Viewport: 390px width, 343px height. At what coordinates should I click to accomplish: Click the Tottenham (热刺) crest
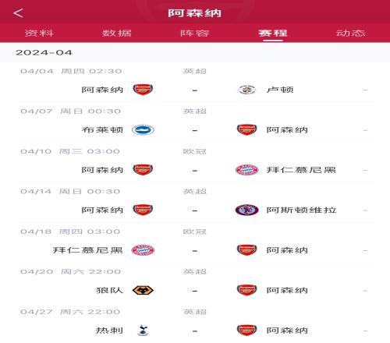143,331
